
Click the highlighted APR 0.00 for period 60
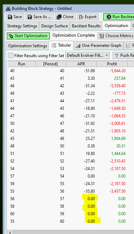(91, 221)
